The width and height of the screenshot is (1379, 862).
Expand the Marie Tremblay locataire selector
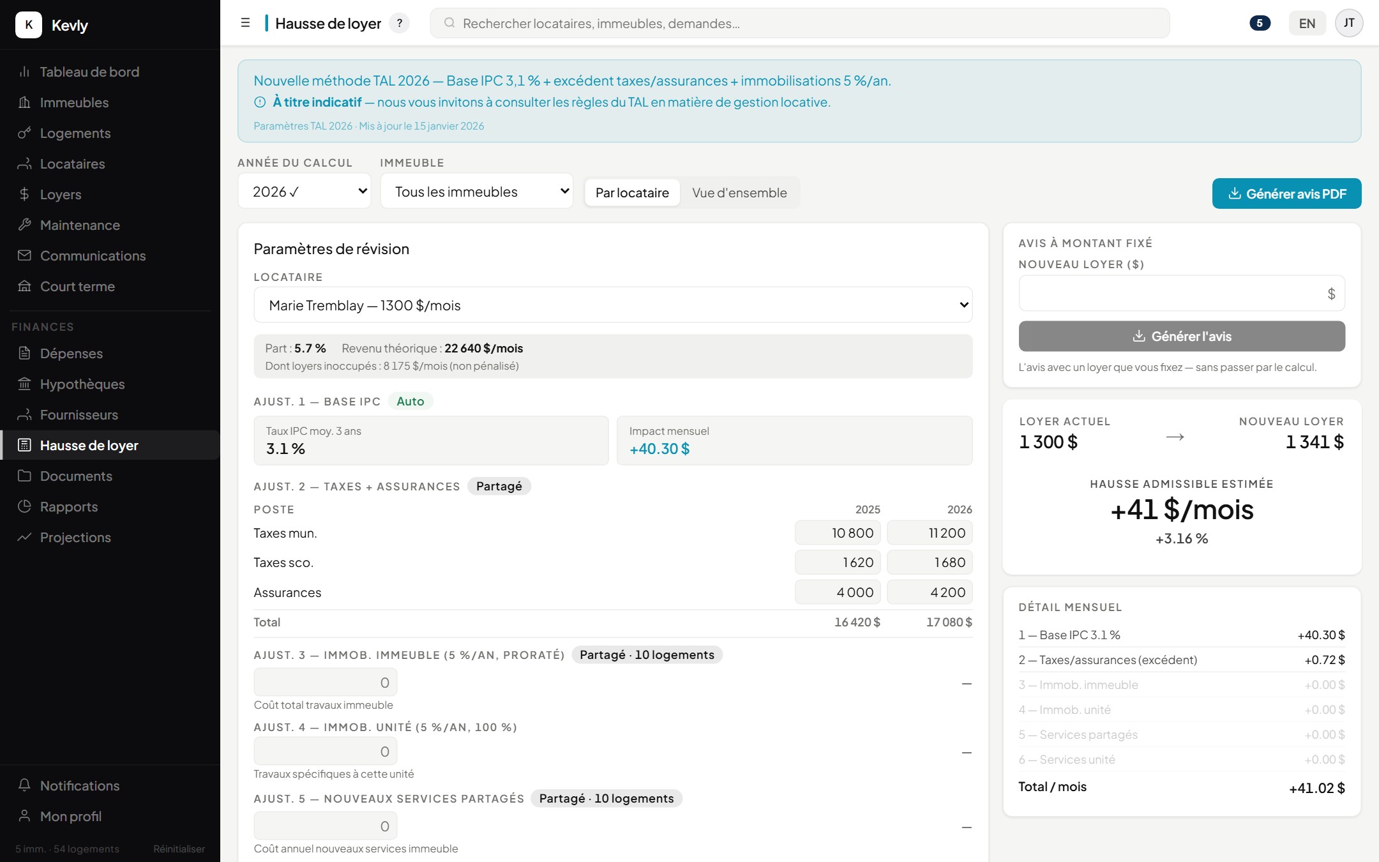click(613, 305)
